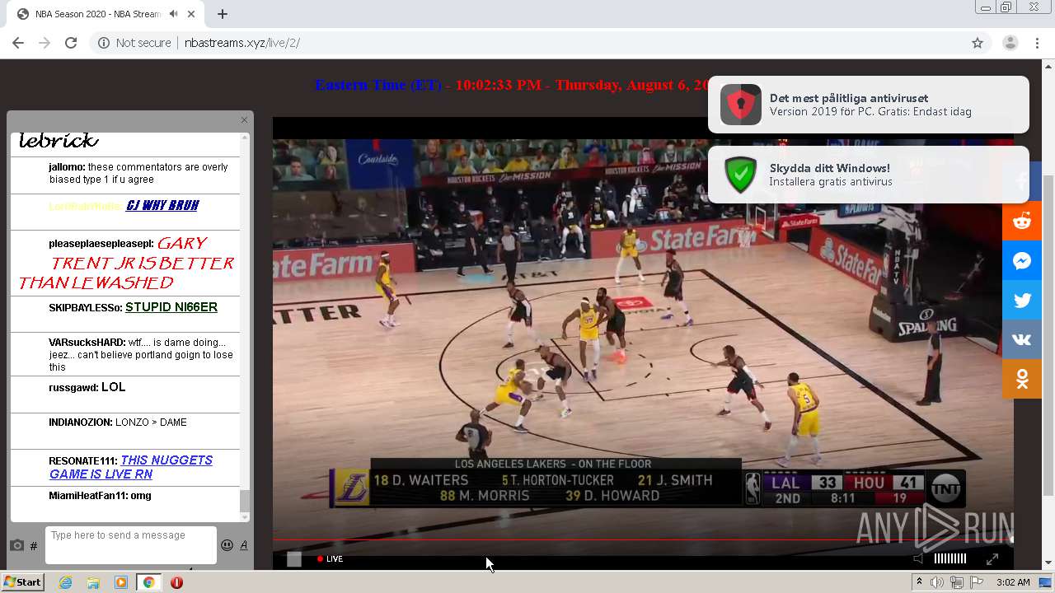Select username VARsucksHARD in chat
The width and height of the screenshot is (1055, 593).
point(87,343)
